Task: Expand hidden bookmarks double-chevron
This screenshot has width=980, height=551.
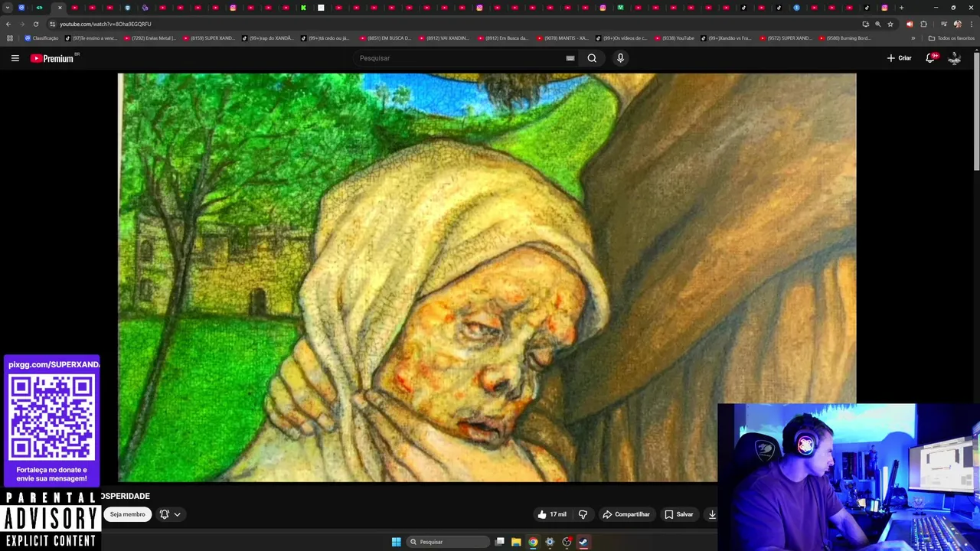Action: (x=913, y=38)
